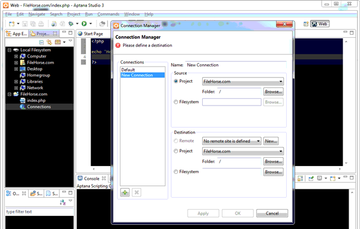Switch to the App Explorer tab
This screenshot has width=360, height=229.
[x=17, y=34]
